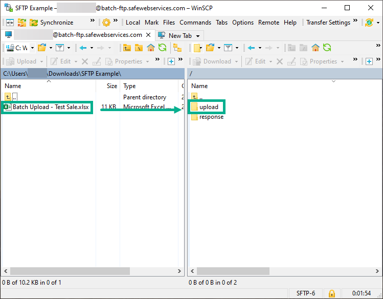The image size is (383, 299).
Task: Open a New Tab session
Action: [175, 36]
